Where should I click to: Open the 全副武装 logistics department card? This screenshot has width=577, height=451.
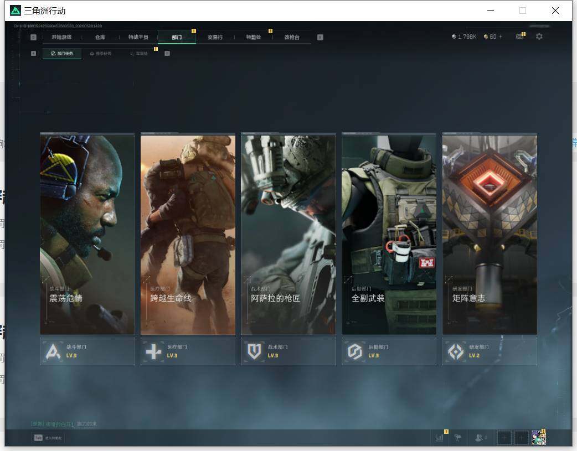[x=389, y=234]
